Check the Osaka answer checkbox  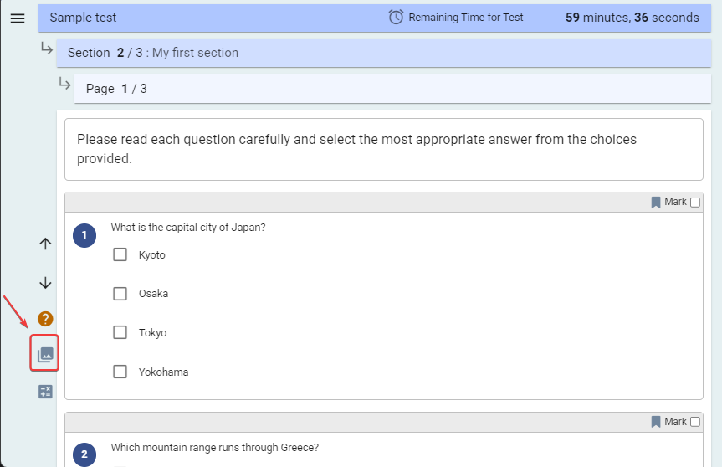pos(120,294)
